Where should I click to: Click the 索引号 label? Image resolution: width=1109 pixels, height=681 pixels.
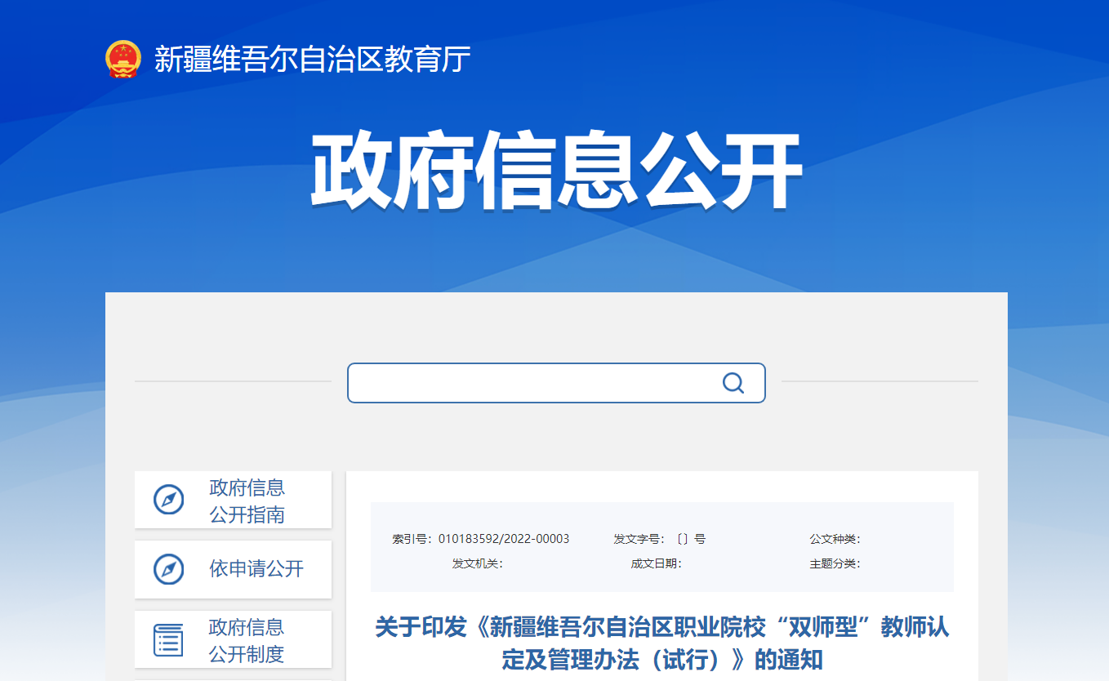413,539
